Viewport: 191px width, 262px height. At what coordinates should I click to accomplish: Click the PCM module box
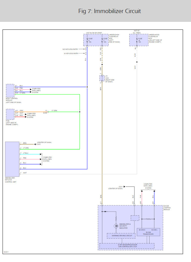(10, 114)
